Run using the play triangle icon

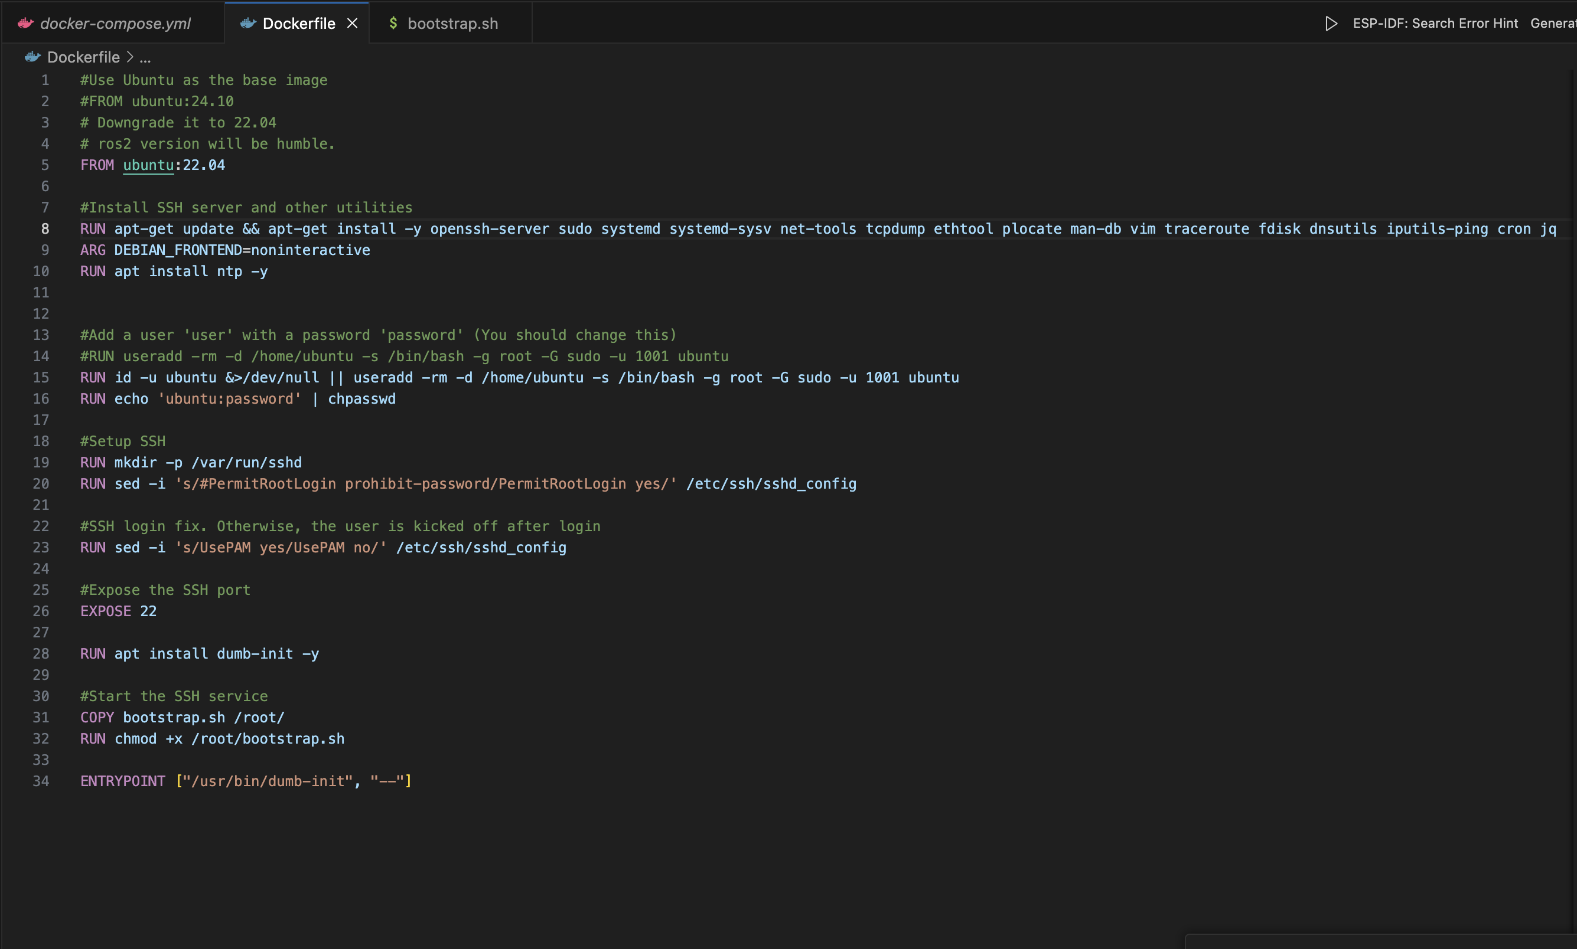click(x=1331, y=24)
